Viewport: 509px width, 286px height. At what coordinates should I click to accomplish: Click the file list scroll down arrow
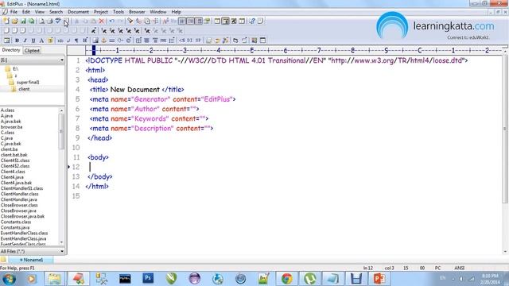point(62,242)
